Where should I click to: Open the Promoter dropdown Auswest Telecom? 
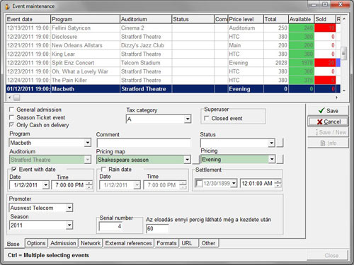(69, 208)
